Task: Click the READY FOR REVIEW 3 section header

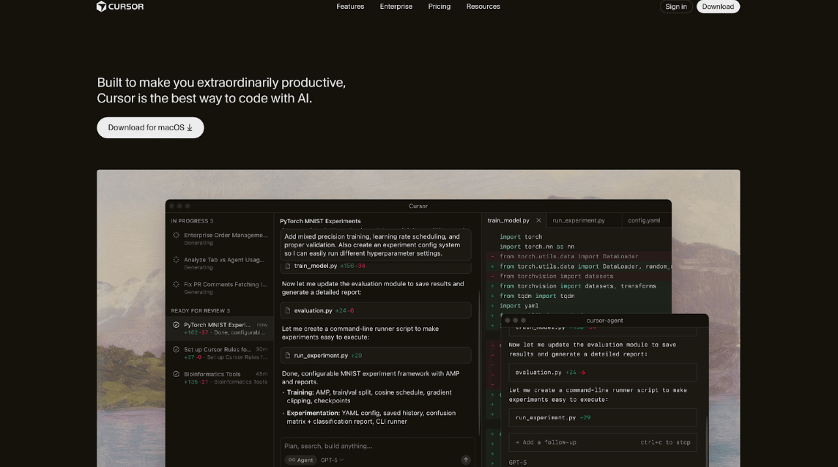Action: [x=201, y=311]
